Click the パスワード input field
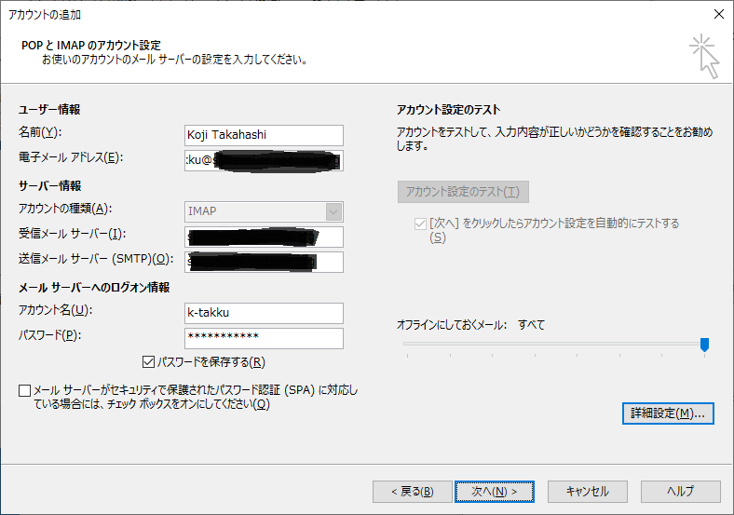Image resolution: width=734 pixels, height=515 pixels. (264, 338)
